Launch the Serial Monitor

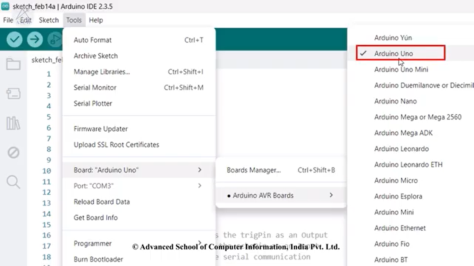(x=139, y=88)
